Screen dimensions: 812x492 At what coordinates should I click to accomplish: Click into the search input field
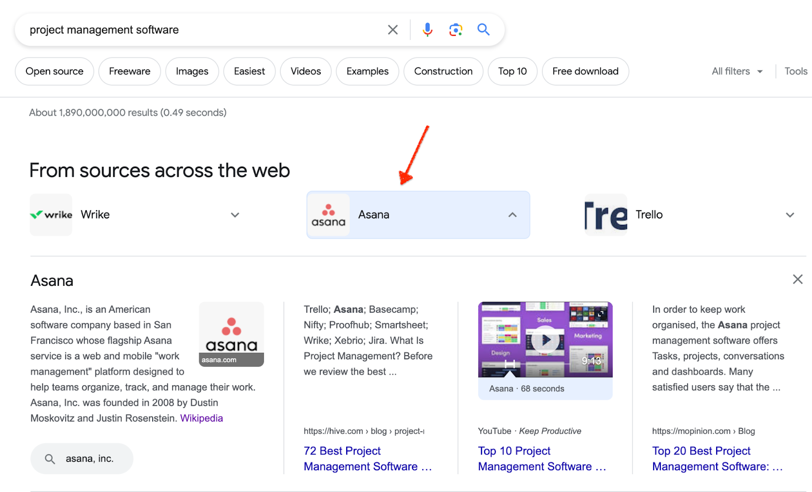pyautogui.click(x=203, y=30)
